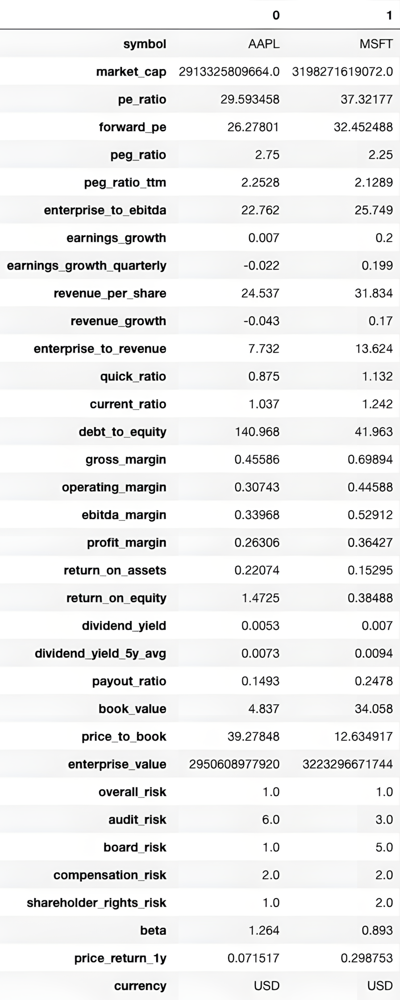Screen dimensions: 400x1000
Task: Select the earnings_growth_quarterly row label
Action: (x=87, y=266)
